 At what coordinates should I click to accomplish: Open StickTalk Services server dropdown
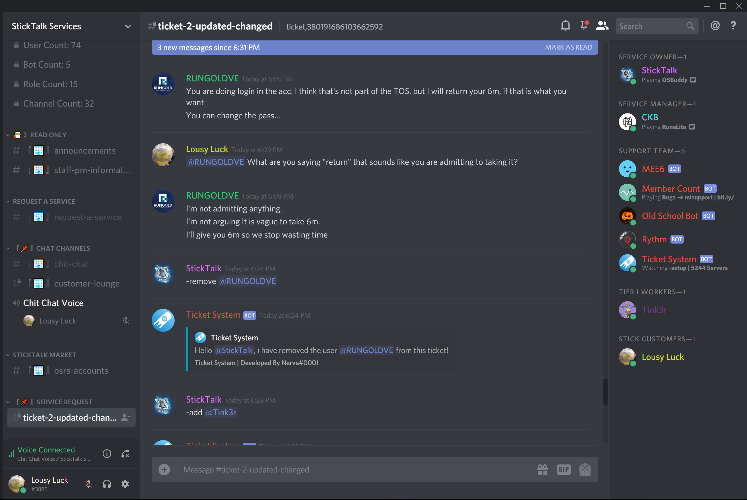128,26
